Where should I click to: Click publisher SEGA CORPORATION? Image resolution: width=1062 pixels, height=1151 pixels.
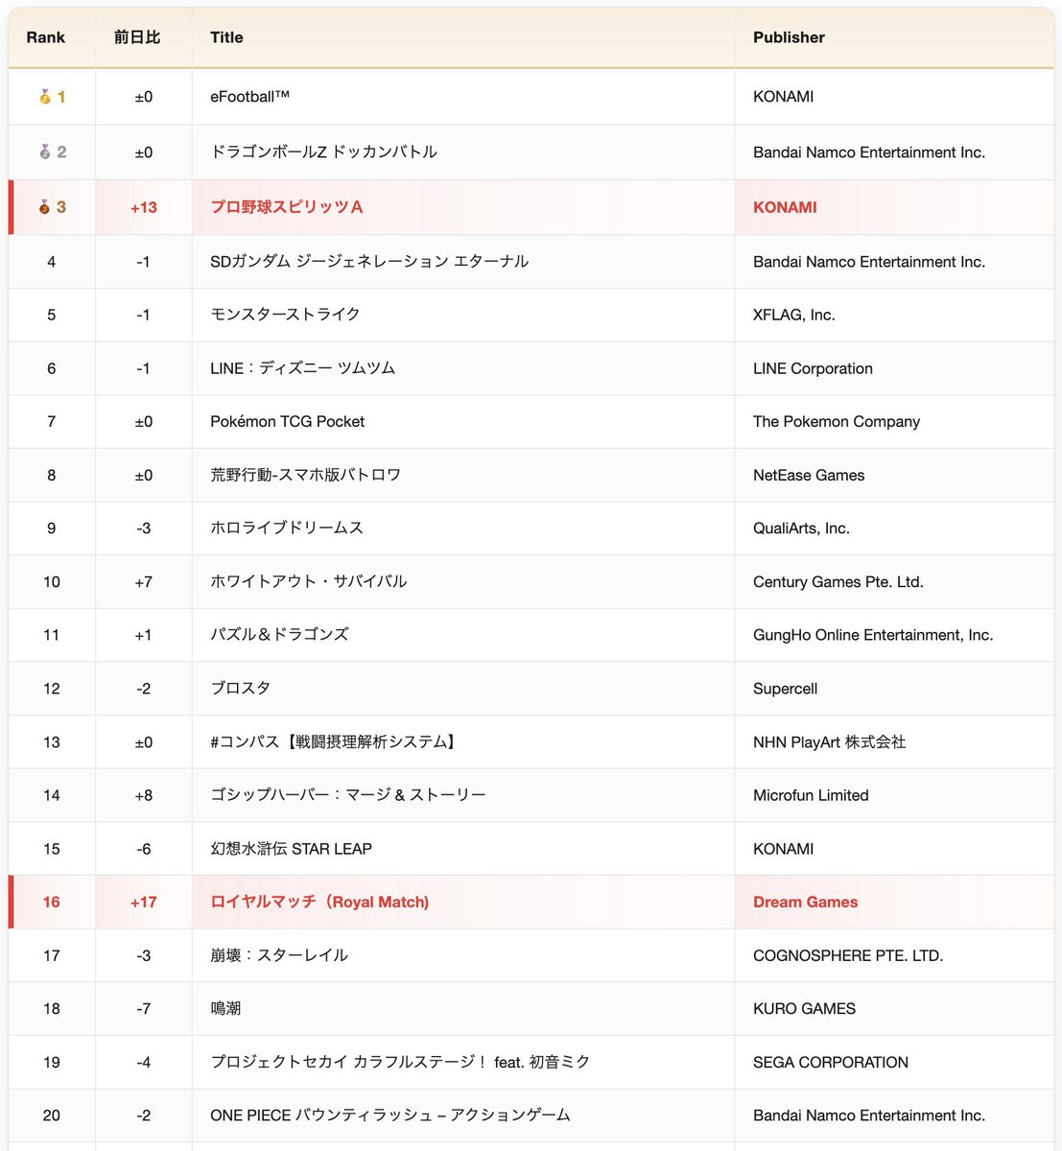pyautogui.click(x=831, y=1062)
